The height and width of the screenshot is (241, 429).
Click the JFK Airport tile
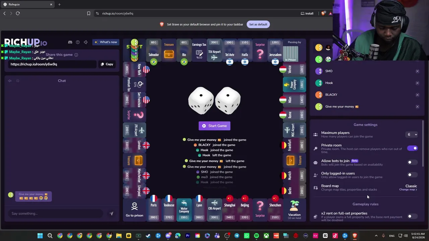[x=134, y=130]
